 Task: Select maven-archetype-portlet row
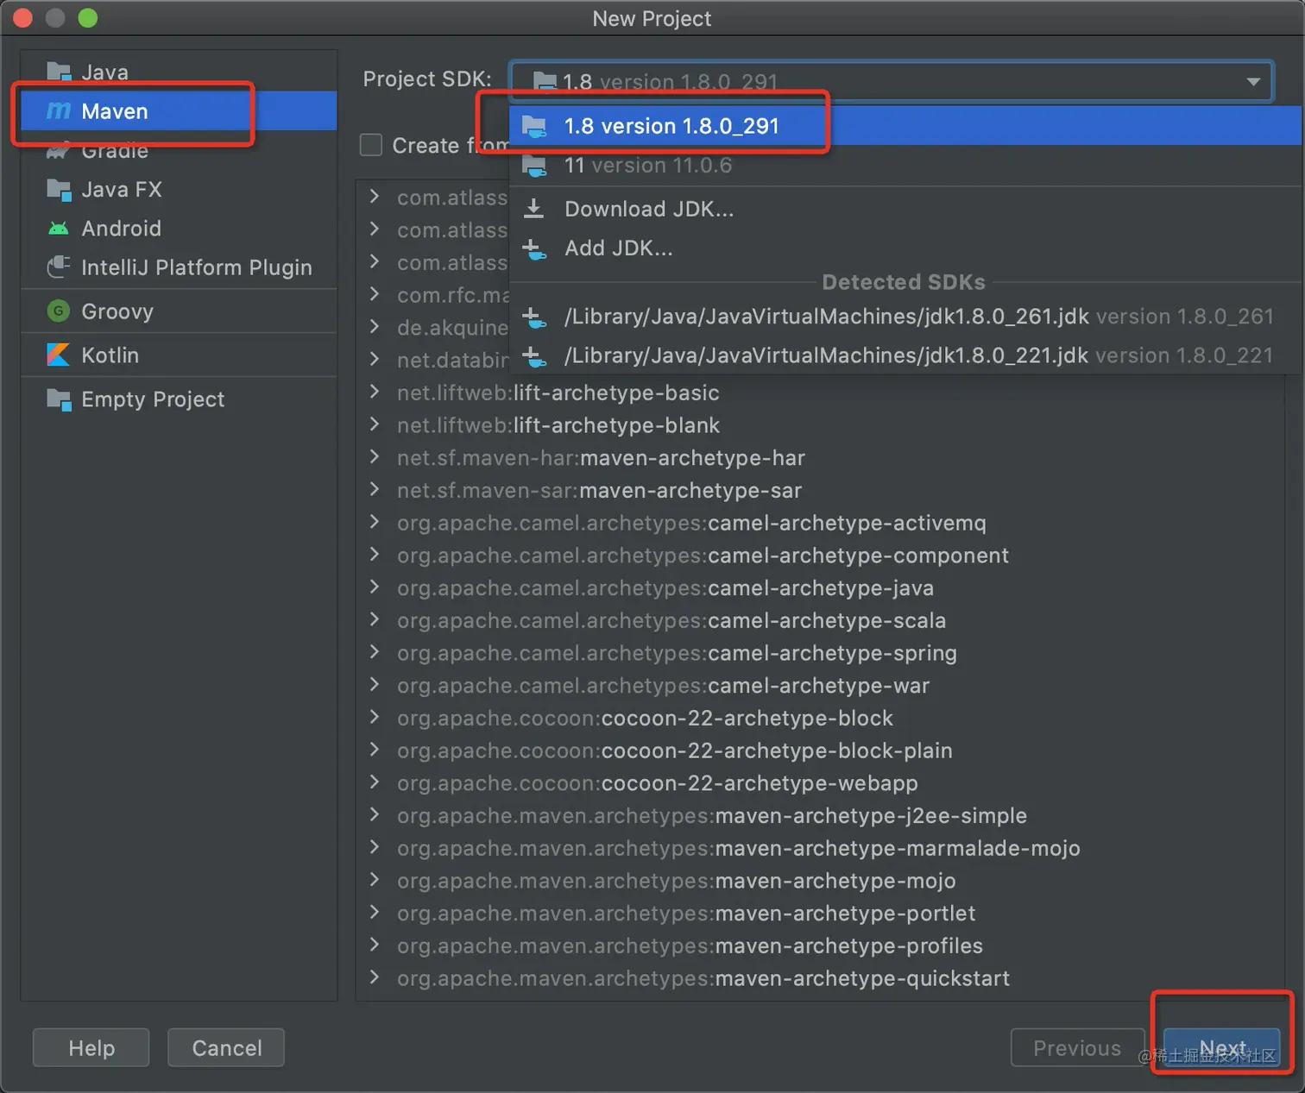[x=820, y=913]
